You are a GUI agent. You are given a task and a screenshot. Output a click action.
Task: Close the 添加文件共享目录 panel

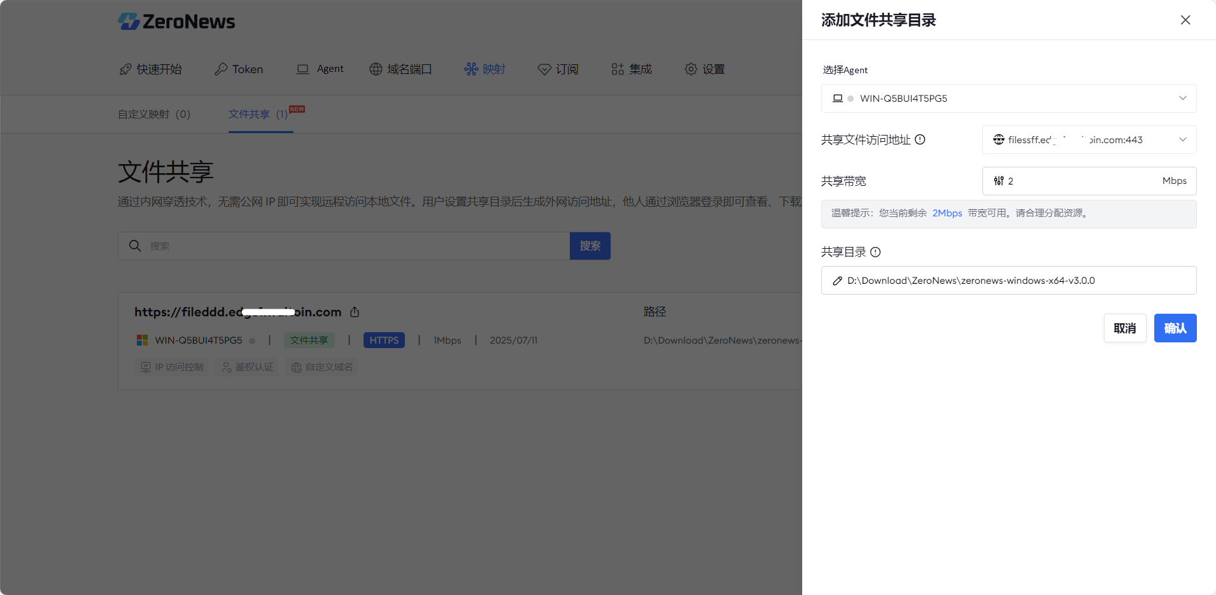click(x=1185, y=20)
